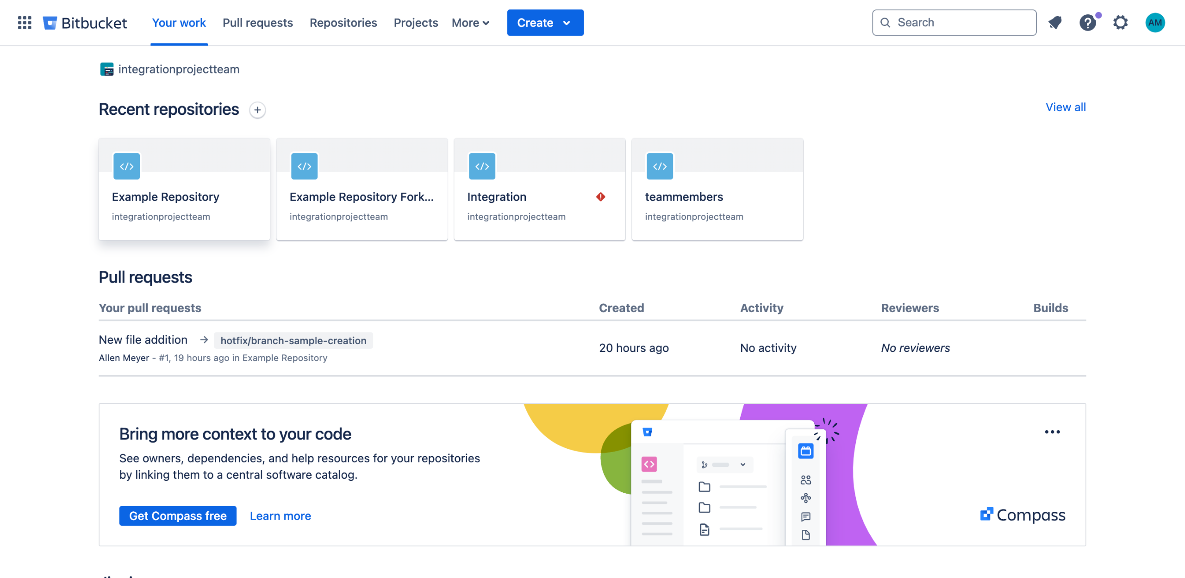Image resolution: width=1185 pixels, height=578 pixels.
Task: Click the View all link
Action: coord(1066,107)
